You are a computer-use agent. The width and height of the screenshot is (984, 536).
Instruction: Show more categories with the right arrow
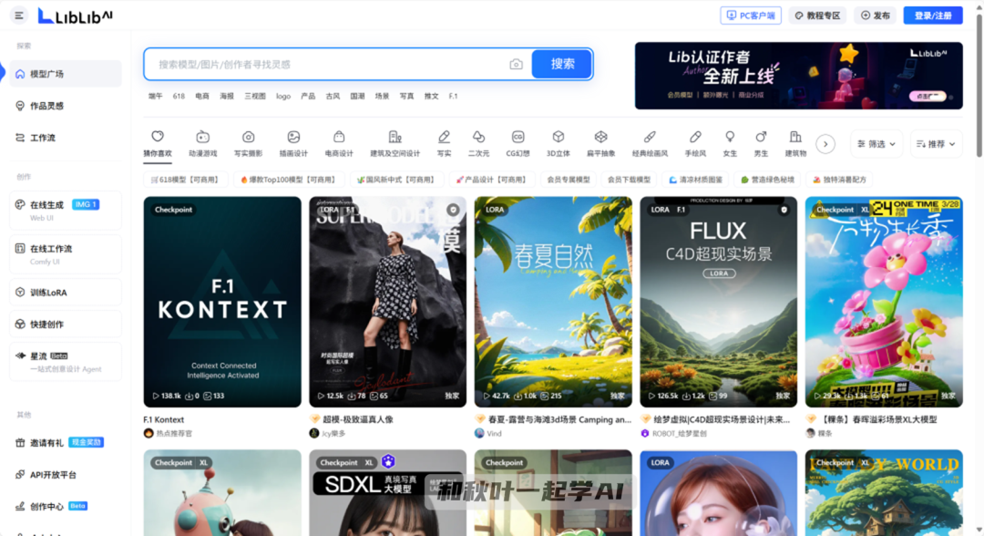pos(825,144)
